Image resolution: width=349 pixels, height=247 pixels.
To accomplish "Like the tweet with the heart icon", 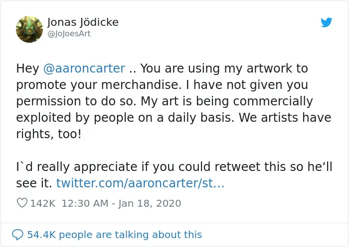I will (x=22, y=203).
